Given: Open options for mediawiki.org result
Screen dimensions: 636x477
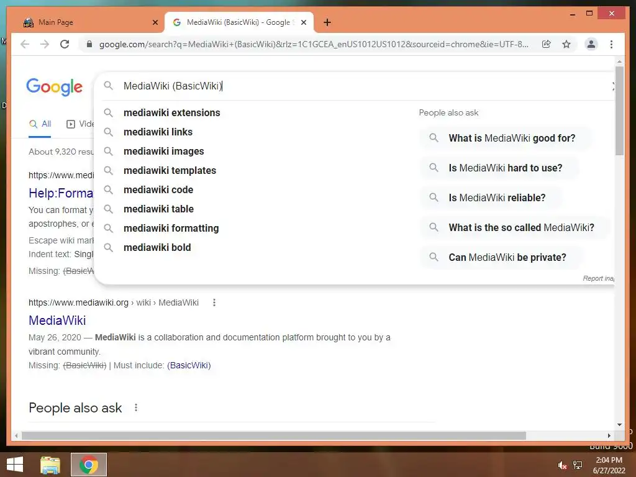Looking at the screenshot, I should tap(214, 302).
